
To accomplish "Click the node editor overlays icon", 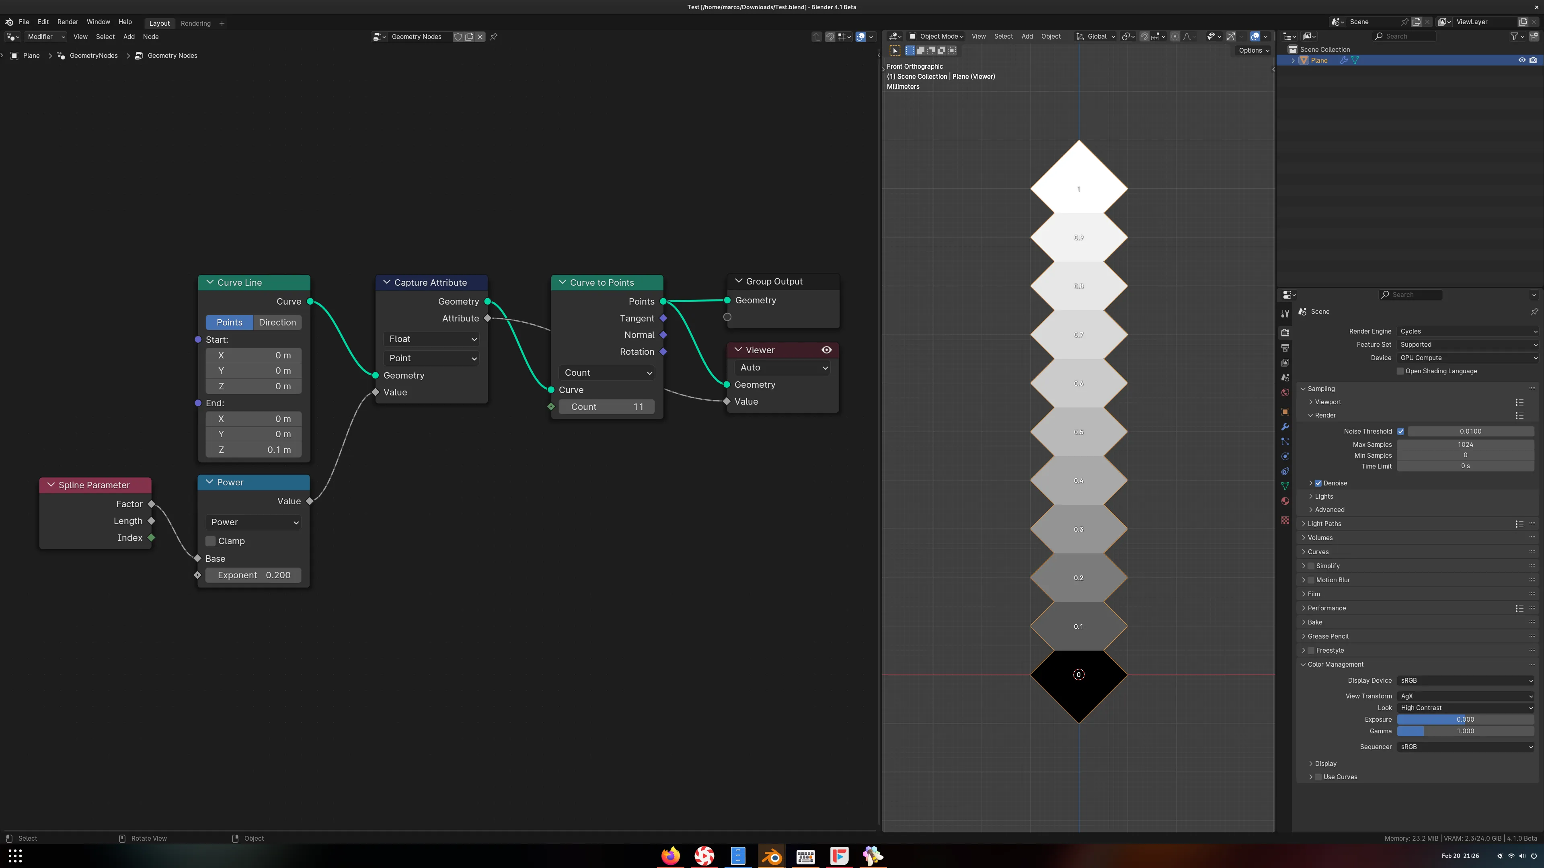I will point(861,37).
